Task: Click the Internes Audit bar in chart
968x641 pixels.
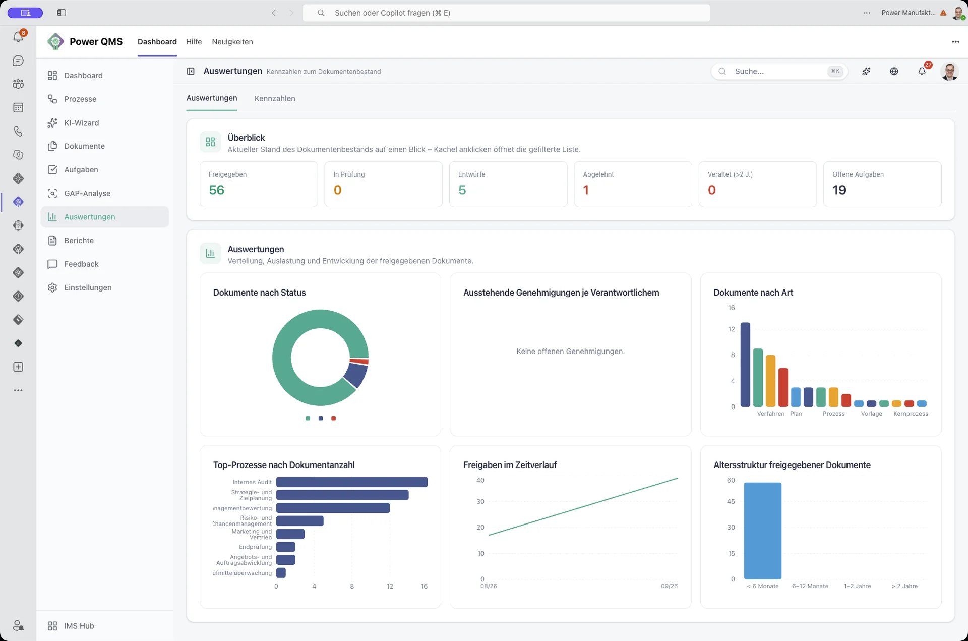Action: coord(352,482)
